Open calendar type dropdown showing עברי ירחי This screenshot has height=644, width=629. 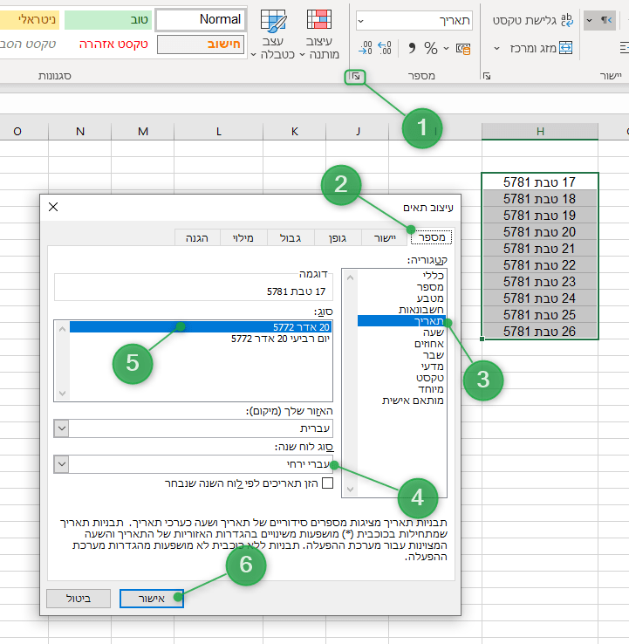click(193, 464)
